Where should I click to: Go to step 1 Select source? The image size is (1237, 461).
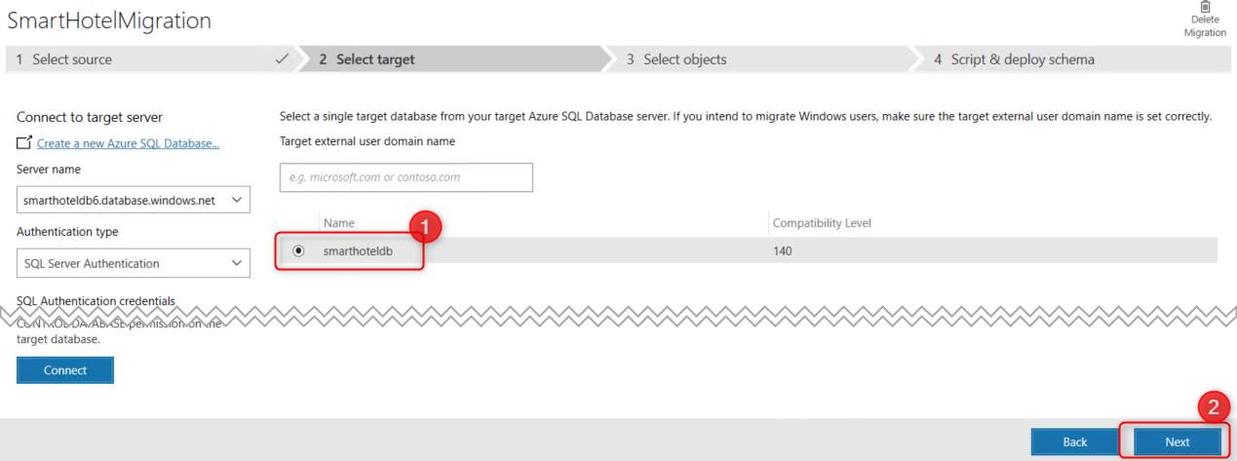[x=151, y=59]
